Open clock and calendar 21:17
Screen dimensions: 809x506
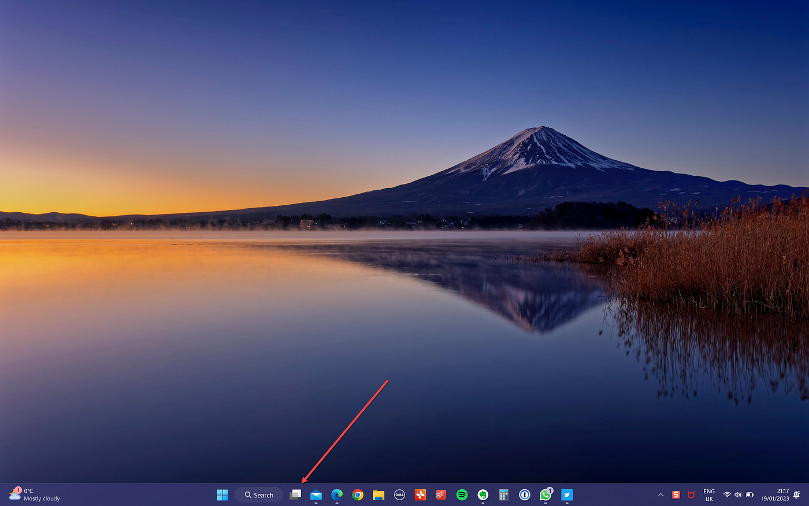tap(775, 495)
